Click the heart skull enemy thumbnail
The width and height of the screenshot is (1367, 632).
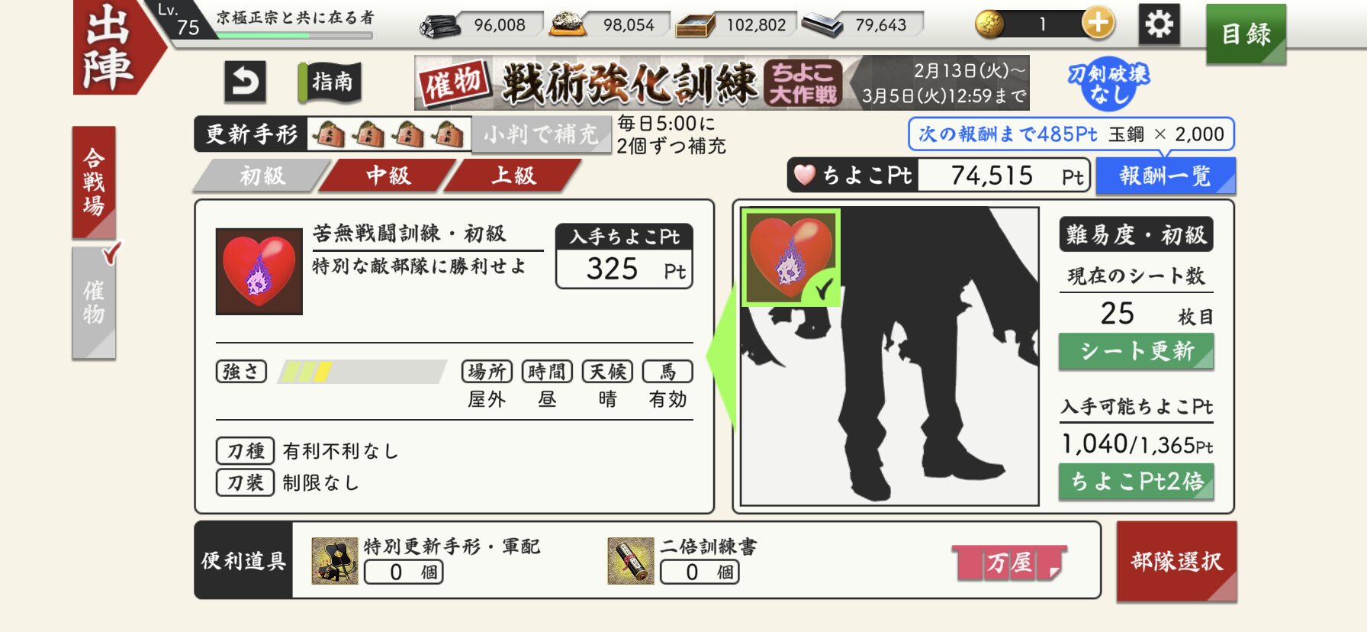click(259, 271)
